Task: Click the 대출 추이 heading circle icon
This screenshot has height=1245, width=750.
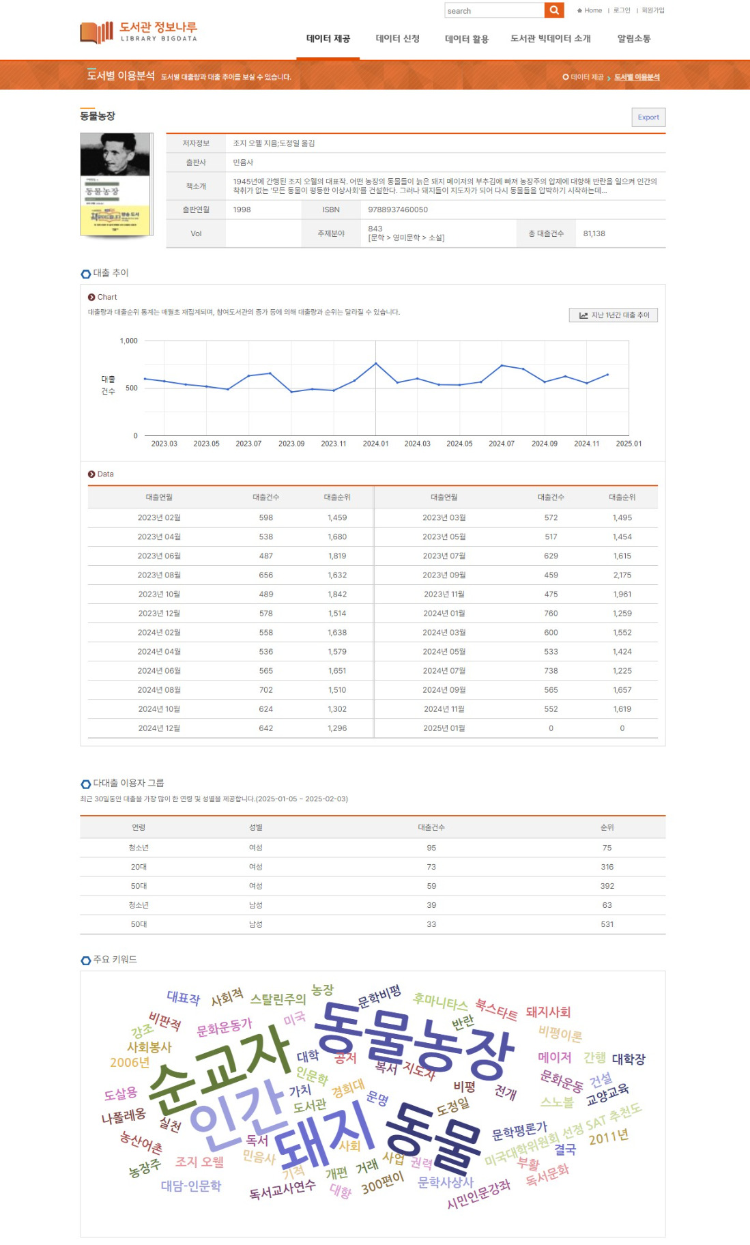Action: (x=86, y=274)
